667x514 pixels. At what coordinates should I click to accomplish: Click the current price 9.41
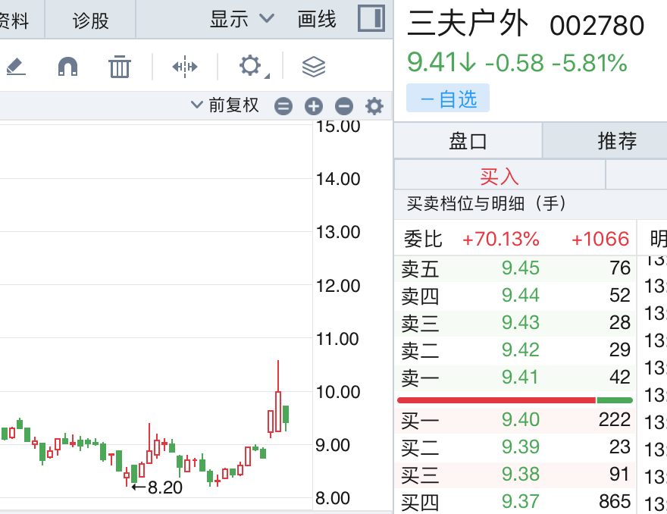click(x=432, y=63)
